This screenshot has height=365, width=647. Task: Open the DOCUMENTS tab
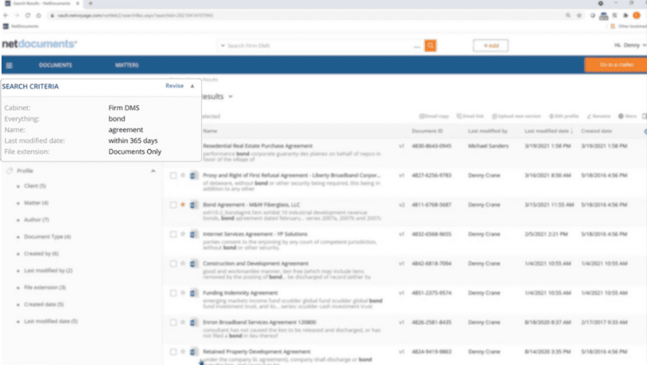click(x=55, y=65)
